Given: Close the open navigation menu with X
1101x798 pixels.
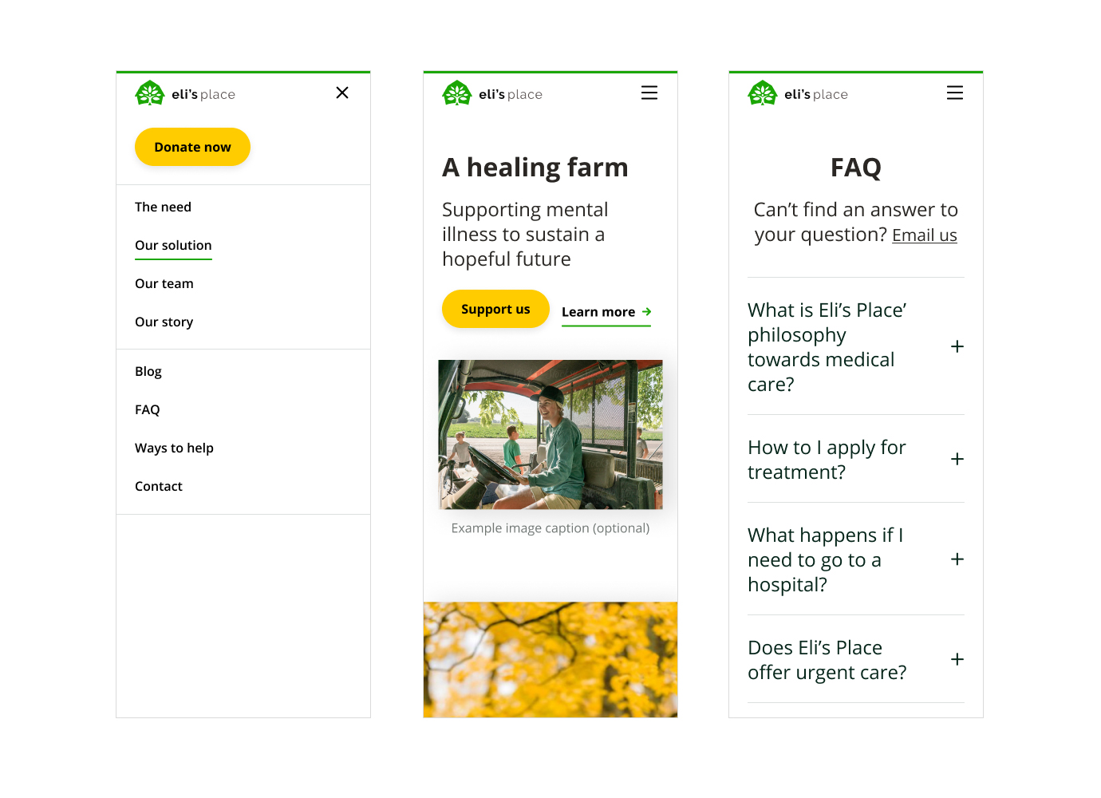Looking at the screenshot, I should (x=342, y=93).
